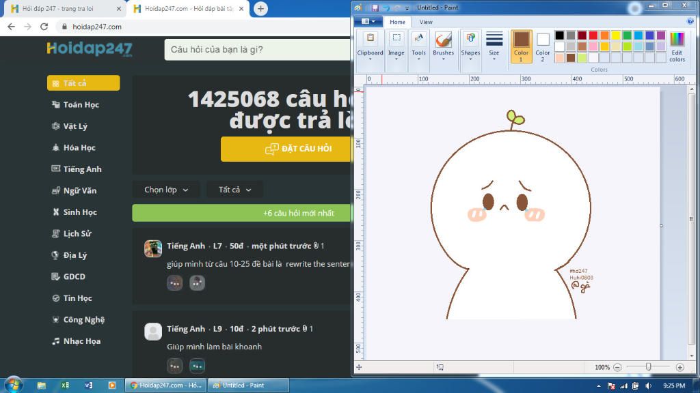Click the zoom out minus button in Paint
Viewport: 700px width, 393px height.
click(617, 367)
